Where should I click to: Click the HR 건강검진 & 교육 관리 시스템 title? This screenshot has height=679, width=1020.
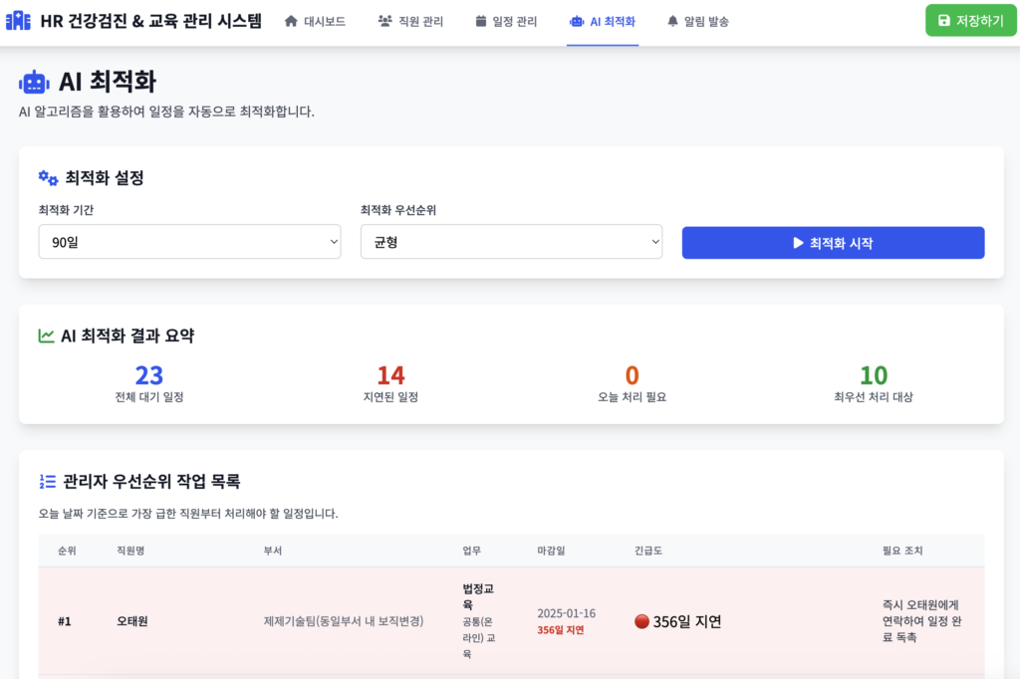pos(150,21)
